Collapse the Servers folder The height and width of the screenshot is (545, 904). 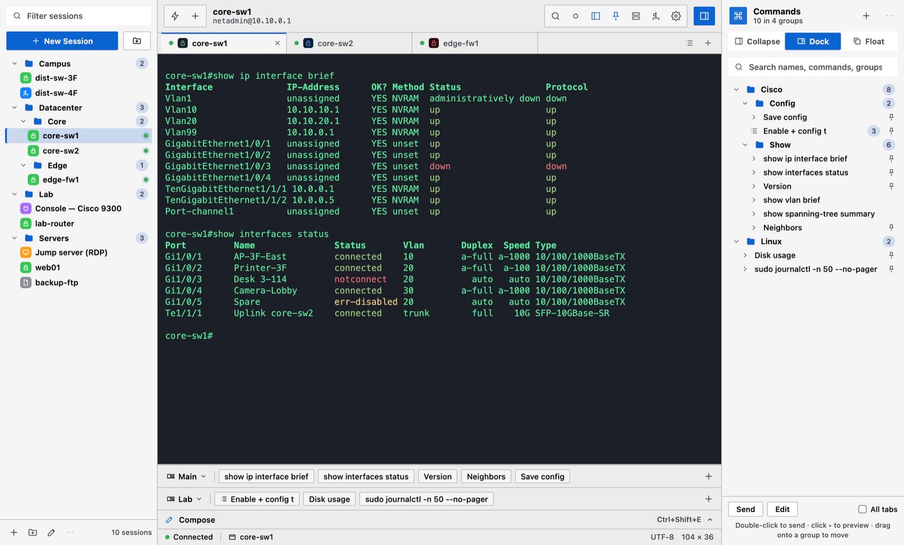15,238
